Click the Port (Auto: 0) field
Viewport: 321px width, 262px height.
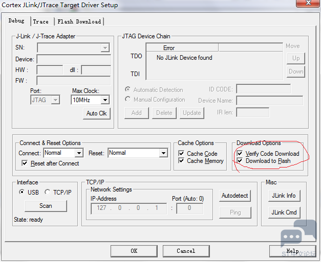click(190, 208)
